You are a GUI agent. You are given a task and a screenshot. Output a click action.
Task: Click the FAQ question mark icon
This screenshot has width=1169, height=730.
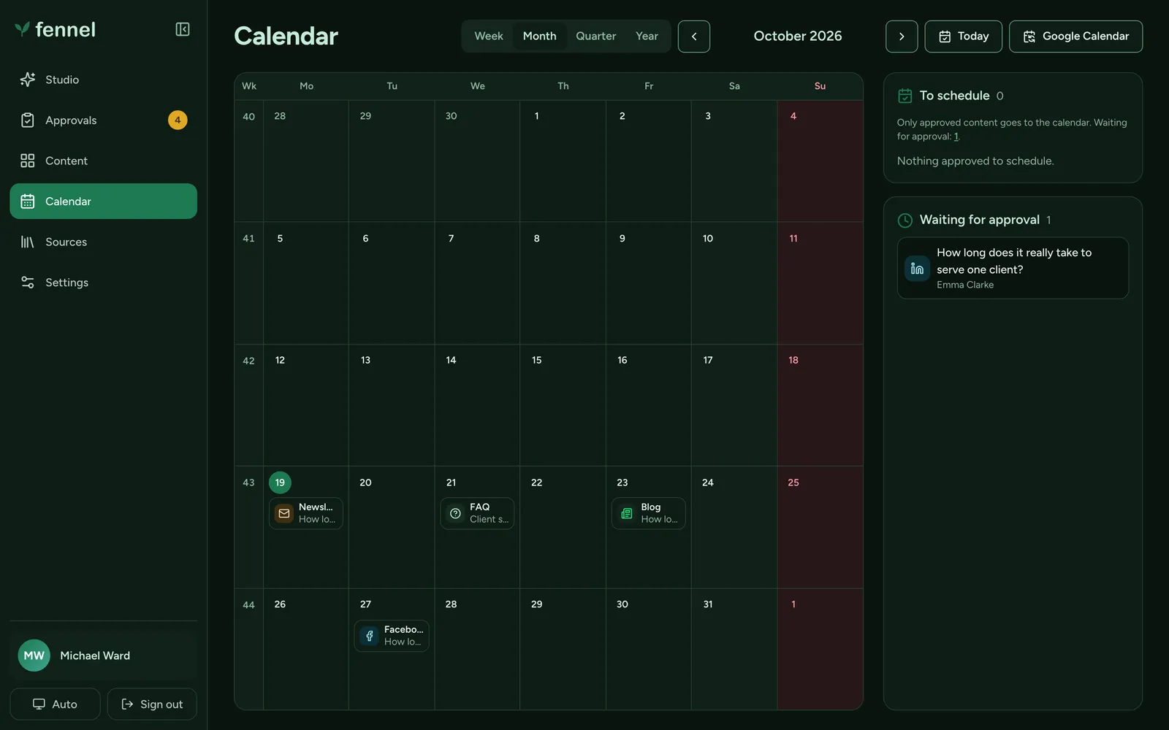(x=455, y=513)
